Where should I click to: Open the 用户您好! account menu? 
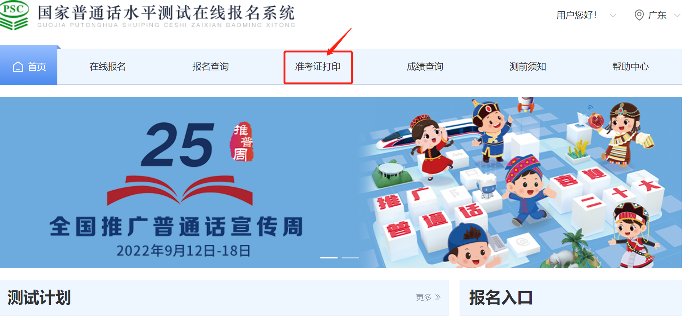click(x=577, y=15)
